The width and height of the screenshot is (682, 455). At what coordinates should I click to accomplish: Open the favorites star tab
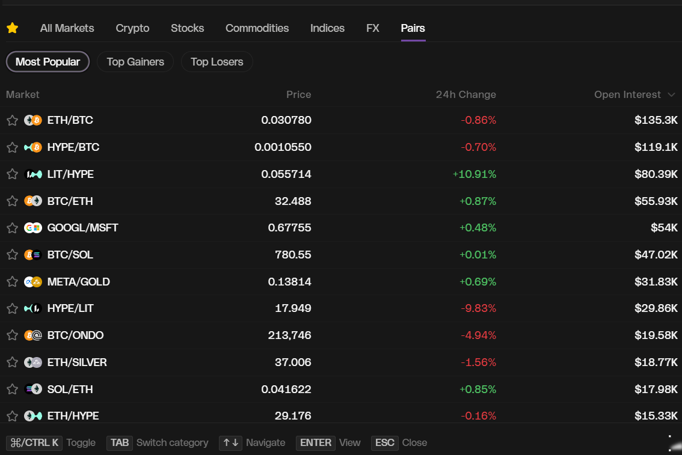pos(12,28)
